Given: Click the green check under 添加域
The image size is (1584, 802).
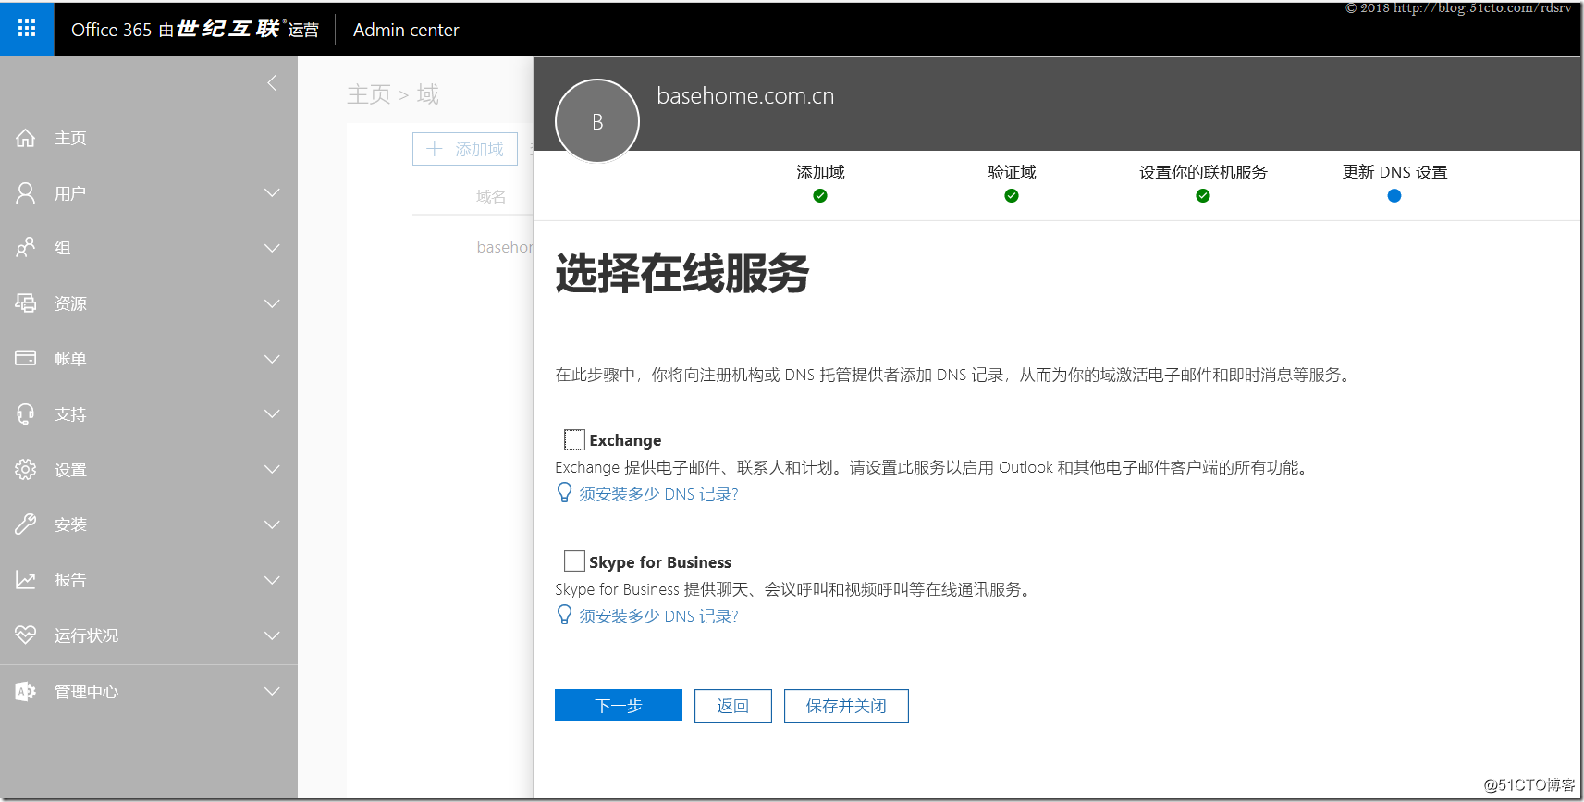Looking at the screenshot, I should click(x=820, y=195).
